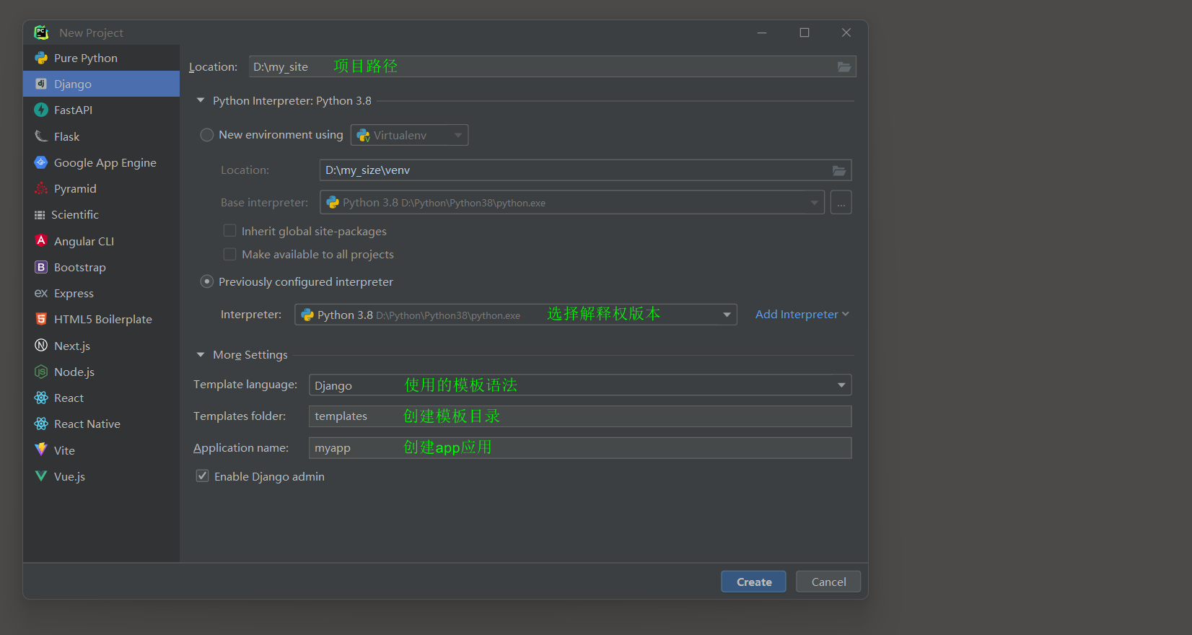Open the Add Interpreter menu
The image size is (1192, 635).
pos(802,315)
